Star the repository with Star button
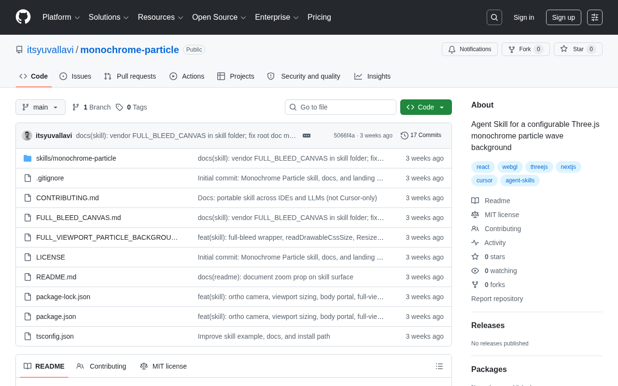Viewport: 618px width, 386px height. 578,49
